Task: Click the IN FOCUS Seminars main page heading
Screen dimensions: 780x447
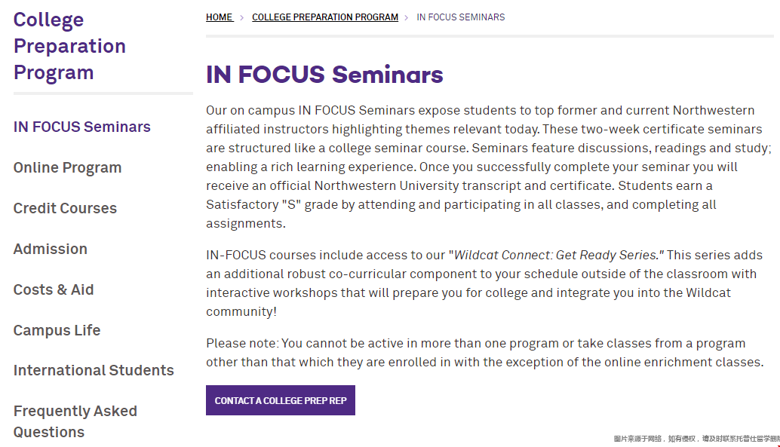Action: tap(324, 75)
